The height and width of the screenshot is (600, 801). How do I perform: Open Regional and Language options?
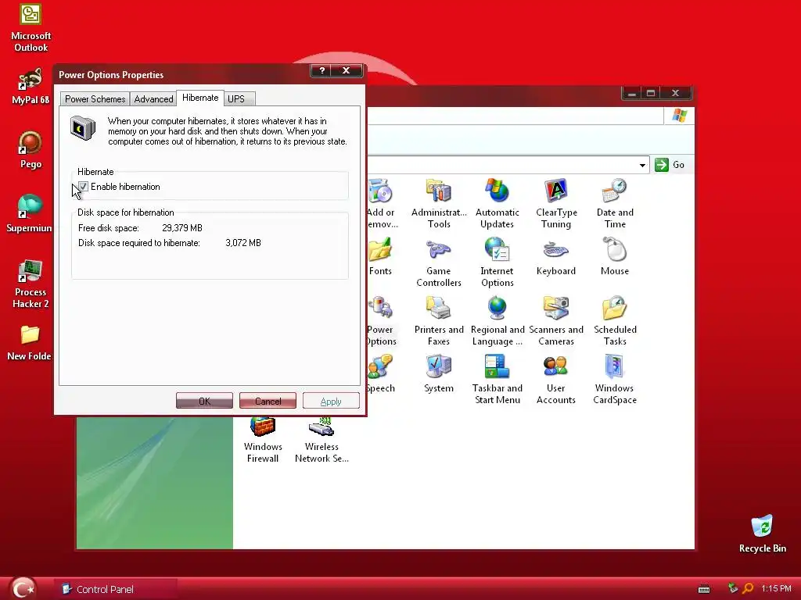click(x=497, y=320)
